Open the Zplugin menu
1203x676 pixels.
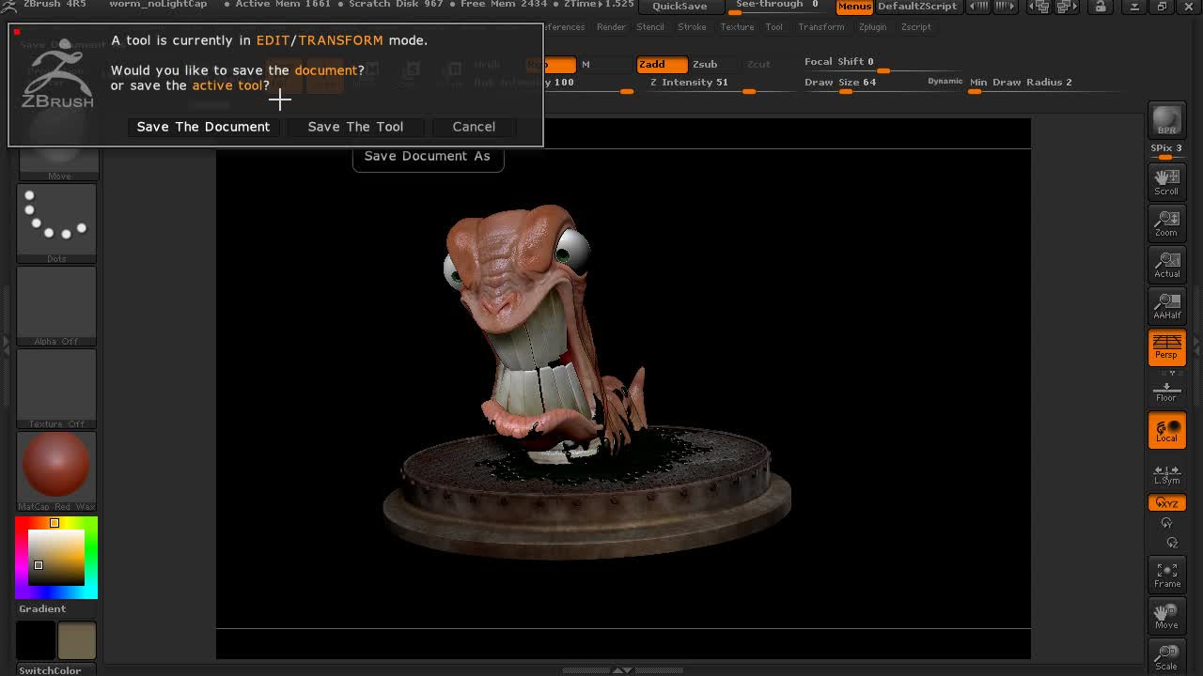872,27
